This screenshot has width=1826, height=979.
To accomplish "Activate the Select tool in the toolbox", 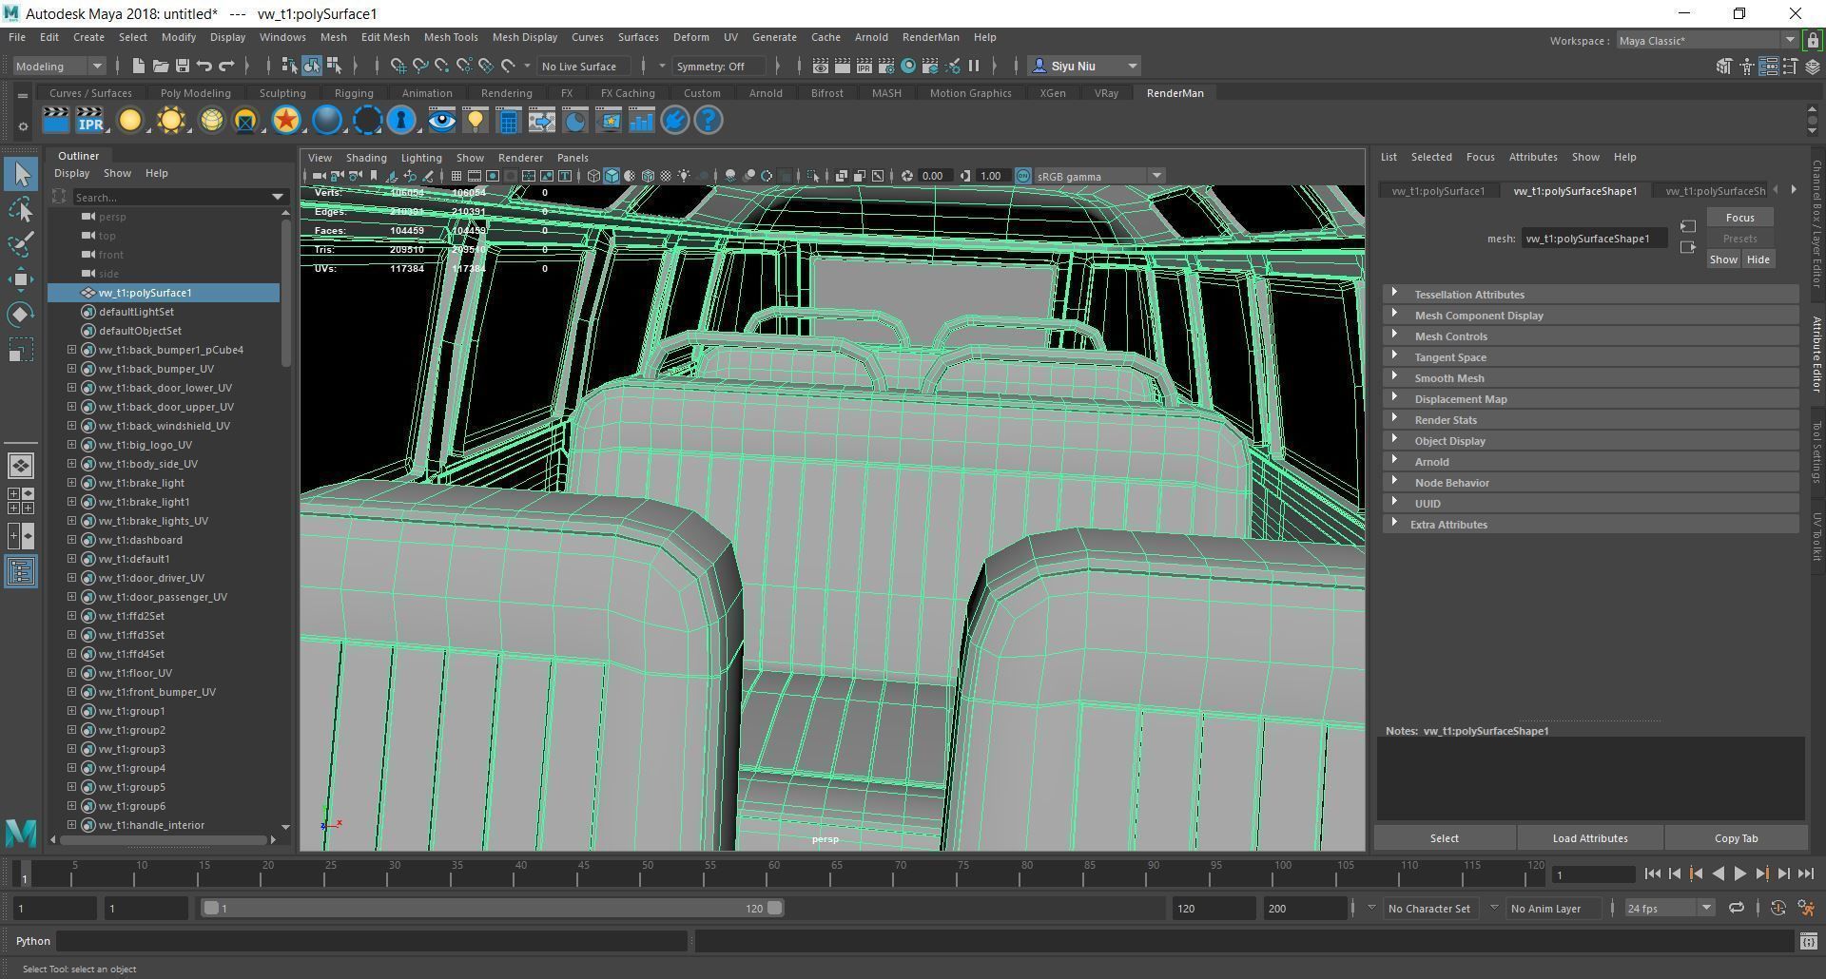I will pyautogui.click(x=22, y=174).
